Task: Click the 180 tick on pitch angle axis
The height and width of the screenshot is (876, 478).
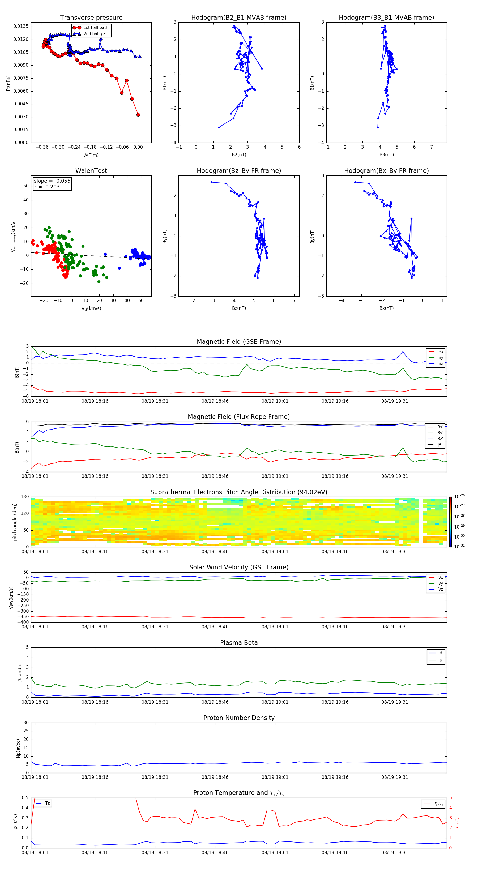Action: 25,497
